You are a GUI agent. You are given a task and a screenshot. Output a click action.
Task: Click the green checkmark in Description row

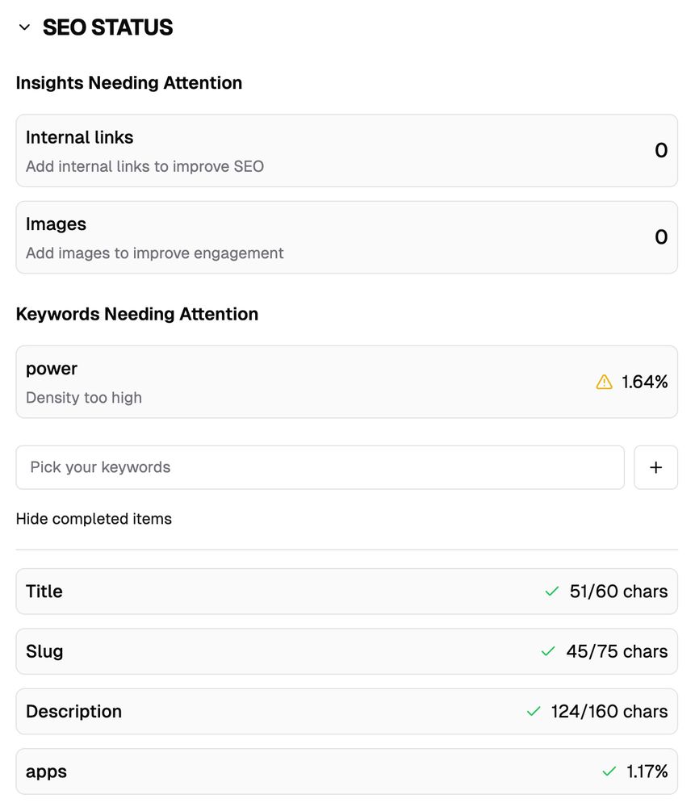click(534, 711)
